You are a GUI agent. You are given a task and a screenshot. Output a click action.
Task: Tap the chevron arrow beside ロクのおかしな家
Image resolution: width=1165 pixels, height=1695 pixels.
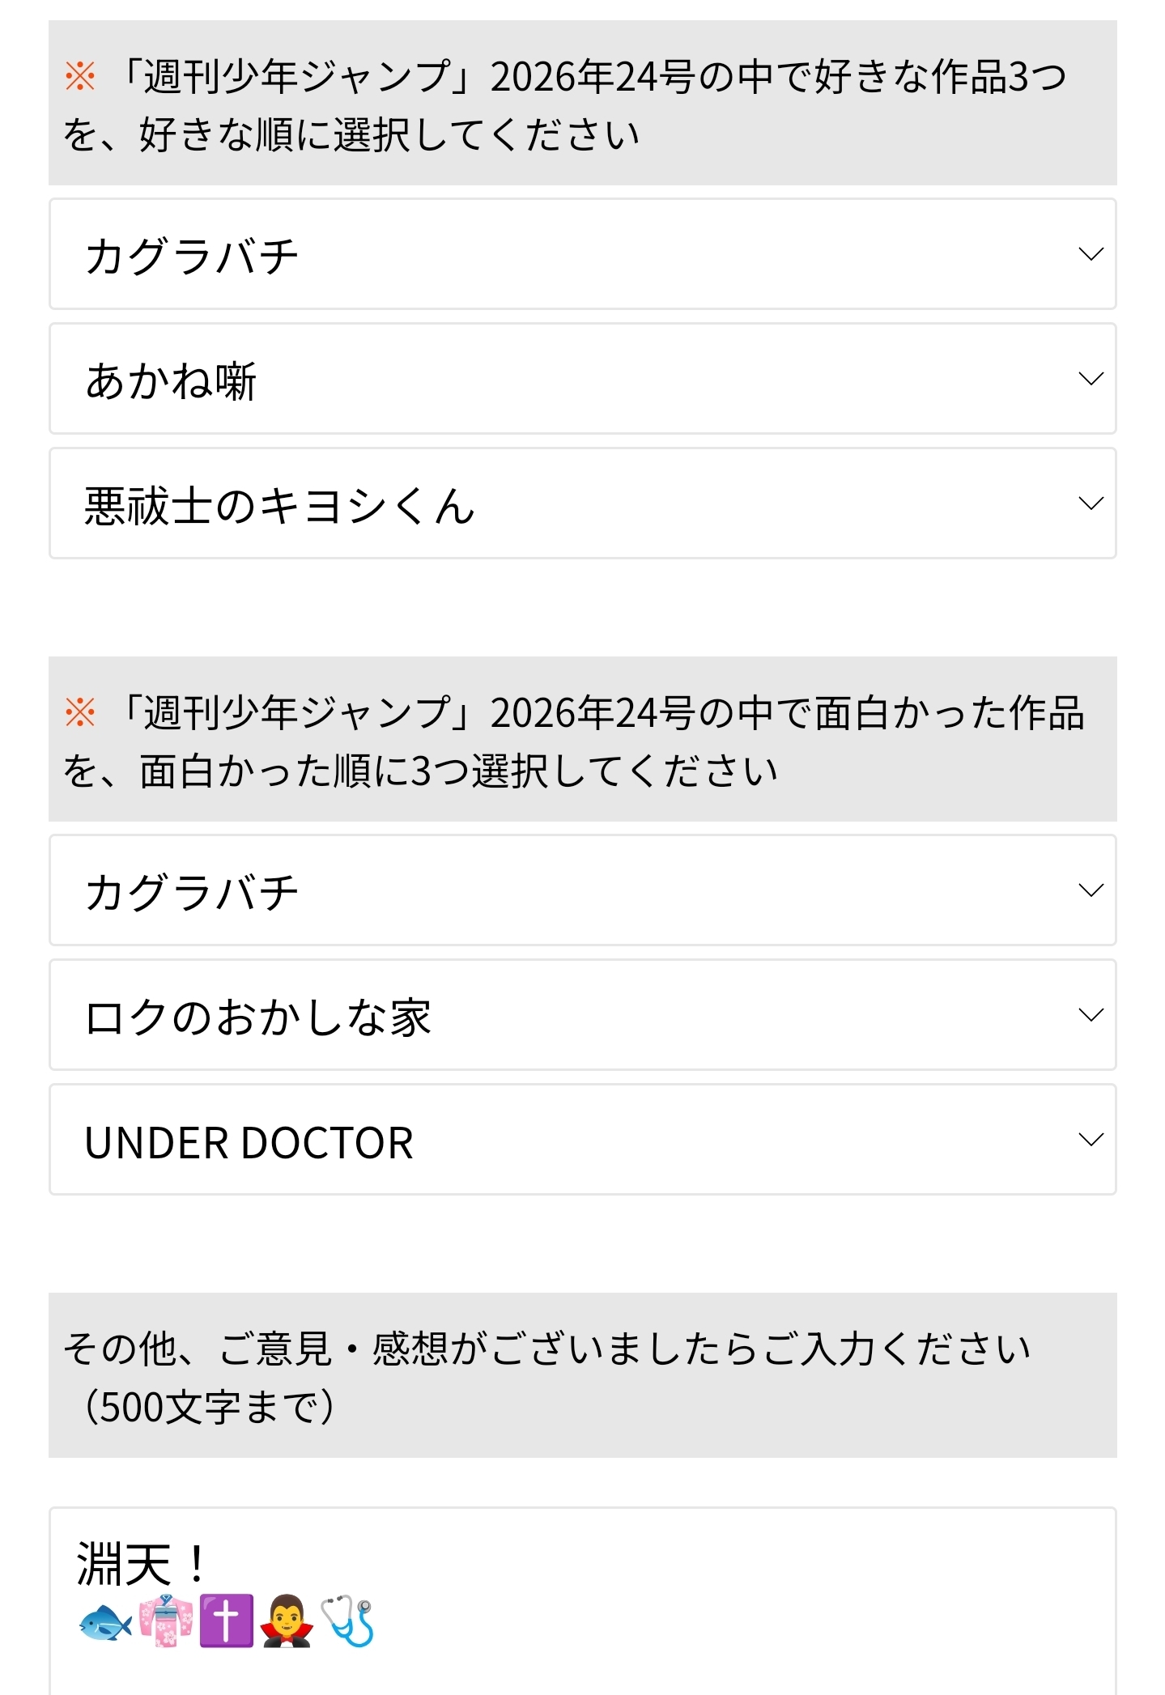(x=1091, y=1015)
